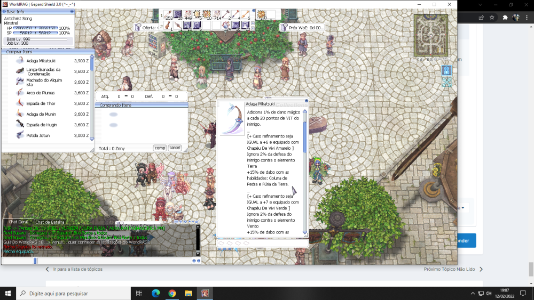The height and width of the screenshot is (300, 534).
Task: Select the guitar instrument in hotkey row 2
Action: 168,25
